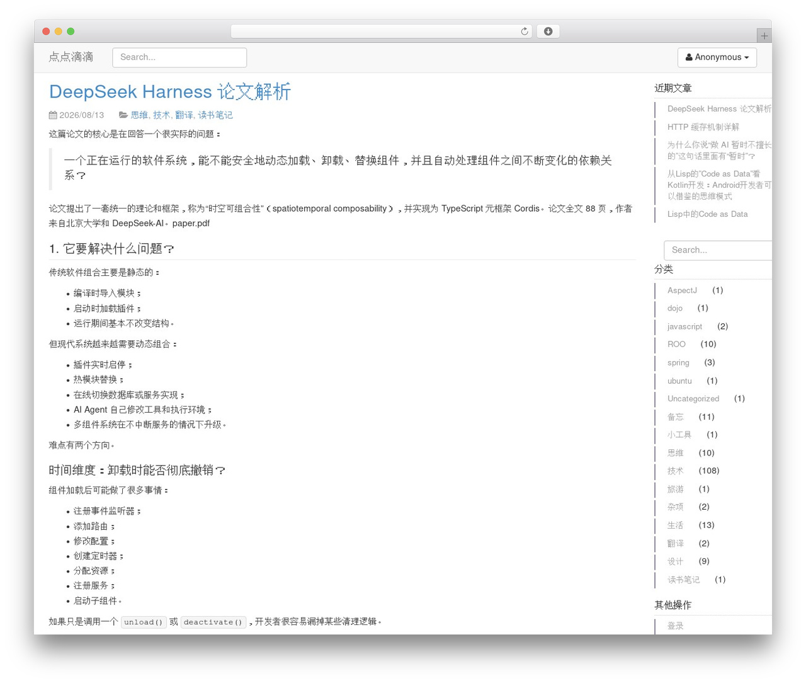The height and width of the screenshot is (683, 806).
Task: Open recent article HTTP 缓存机制详解
Action: click(703, 127)
